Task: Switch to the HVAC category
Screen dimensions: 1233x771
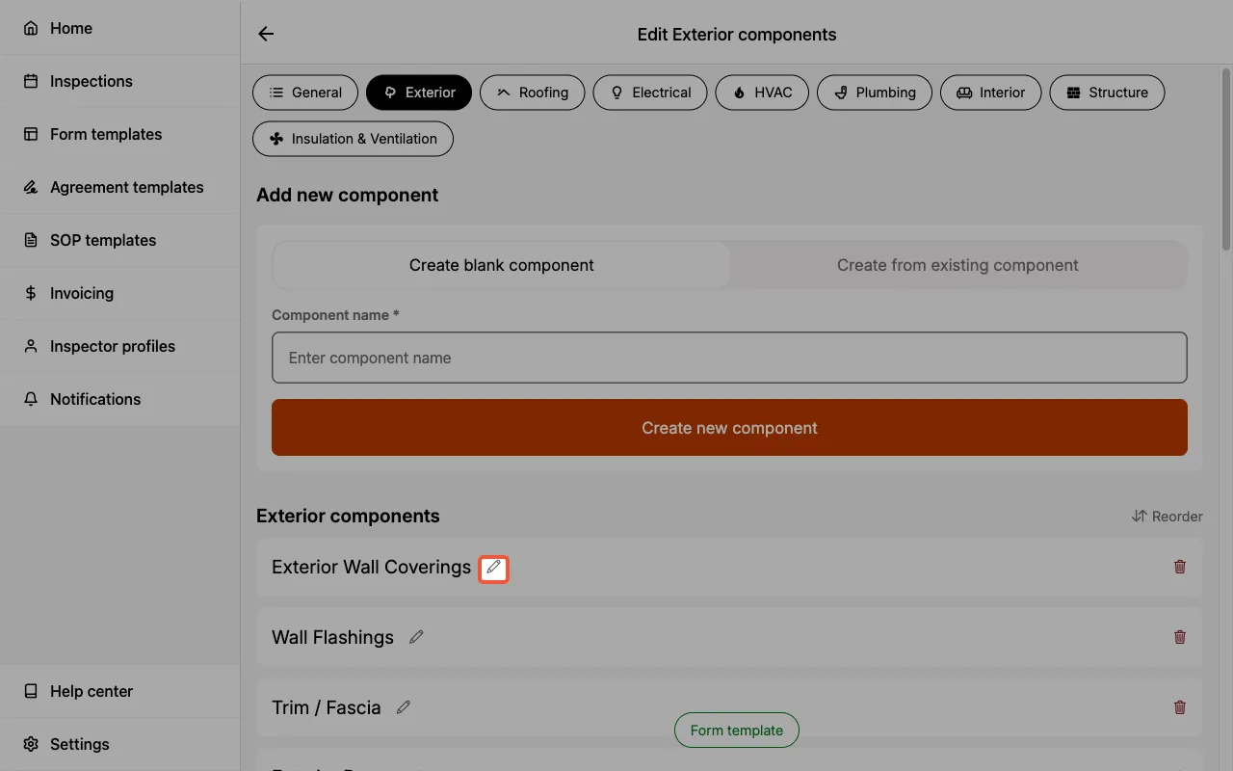Action: (x=762, y=92)
